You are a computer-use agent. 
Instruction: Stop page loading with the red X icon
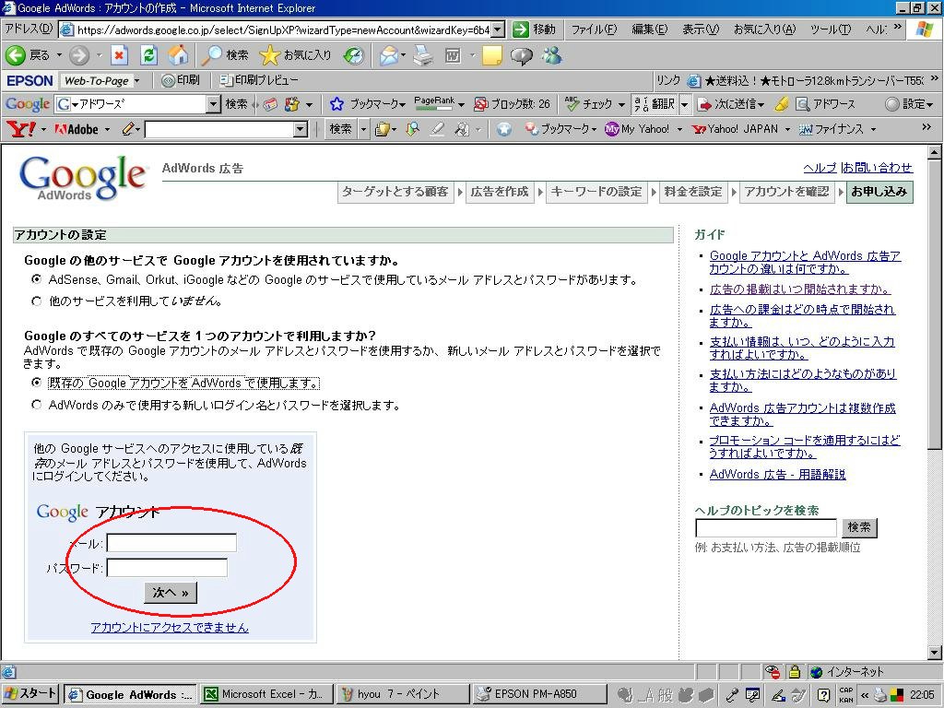pyautogui.click(x=119, y=56)
